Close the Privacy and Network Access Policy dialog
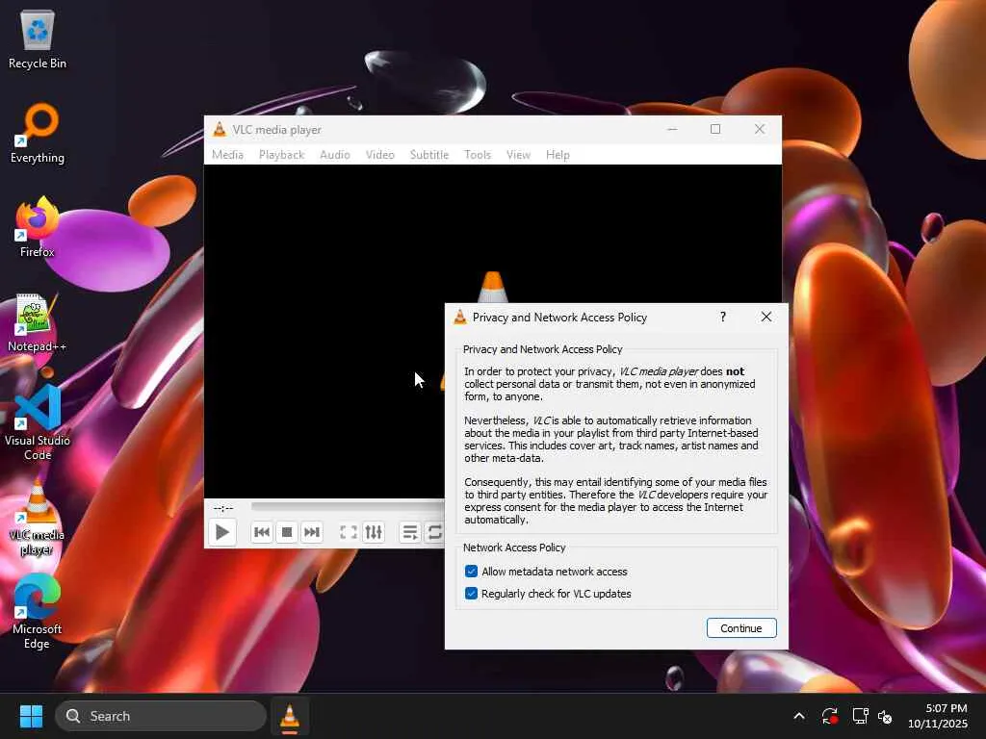 click(765, 317)
